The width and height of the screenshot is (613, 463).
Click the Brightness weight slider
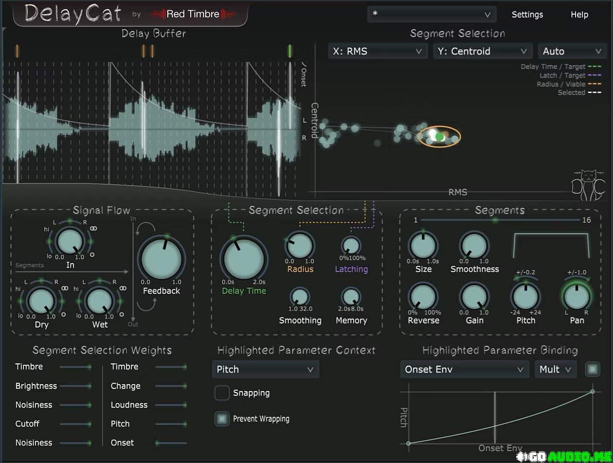click(75, 386)
